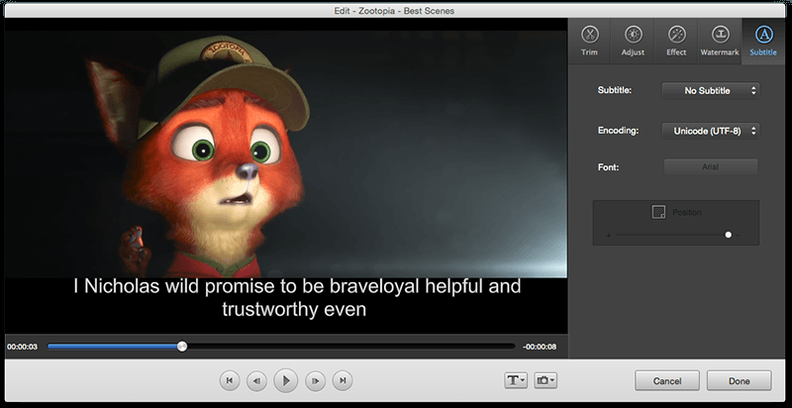Switch to the Watermark tab
This screenshot has width=792, height=408.
[x=720, y=41]
